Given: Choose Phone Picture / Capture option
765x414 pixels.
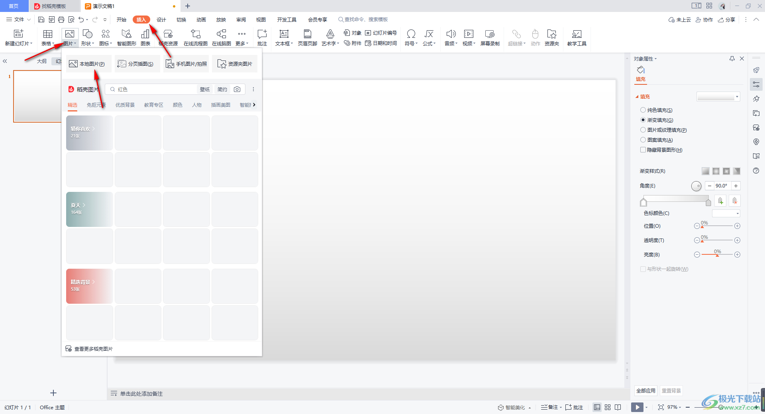Looking at the screenshot, I should [186, 64].
